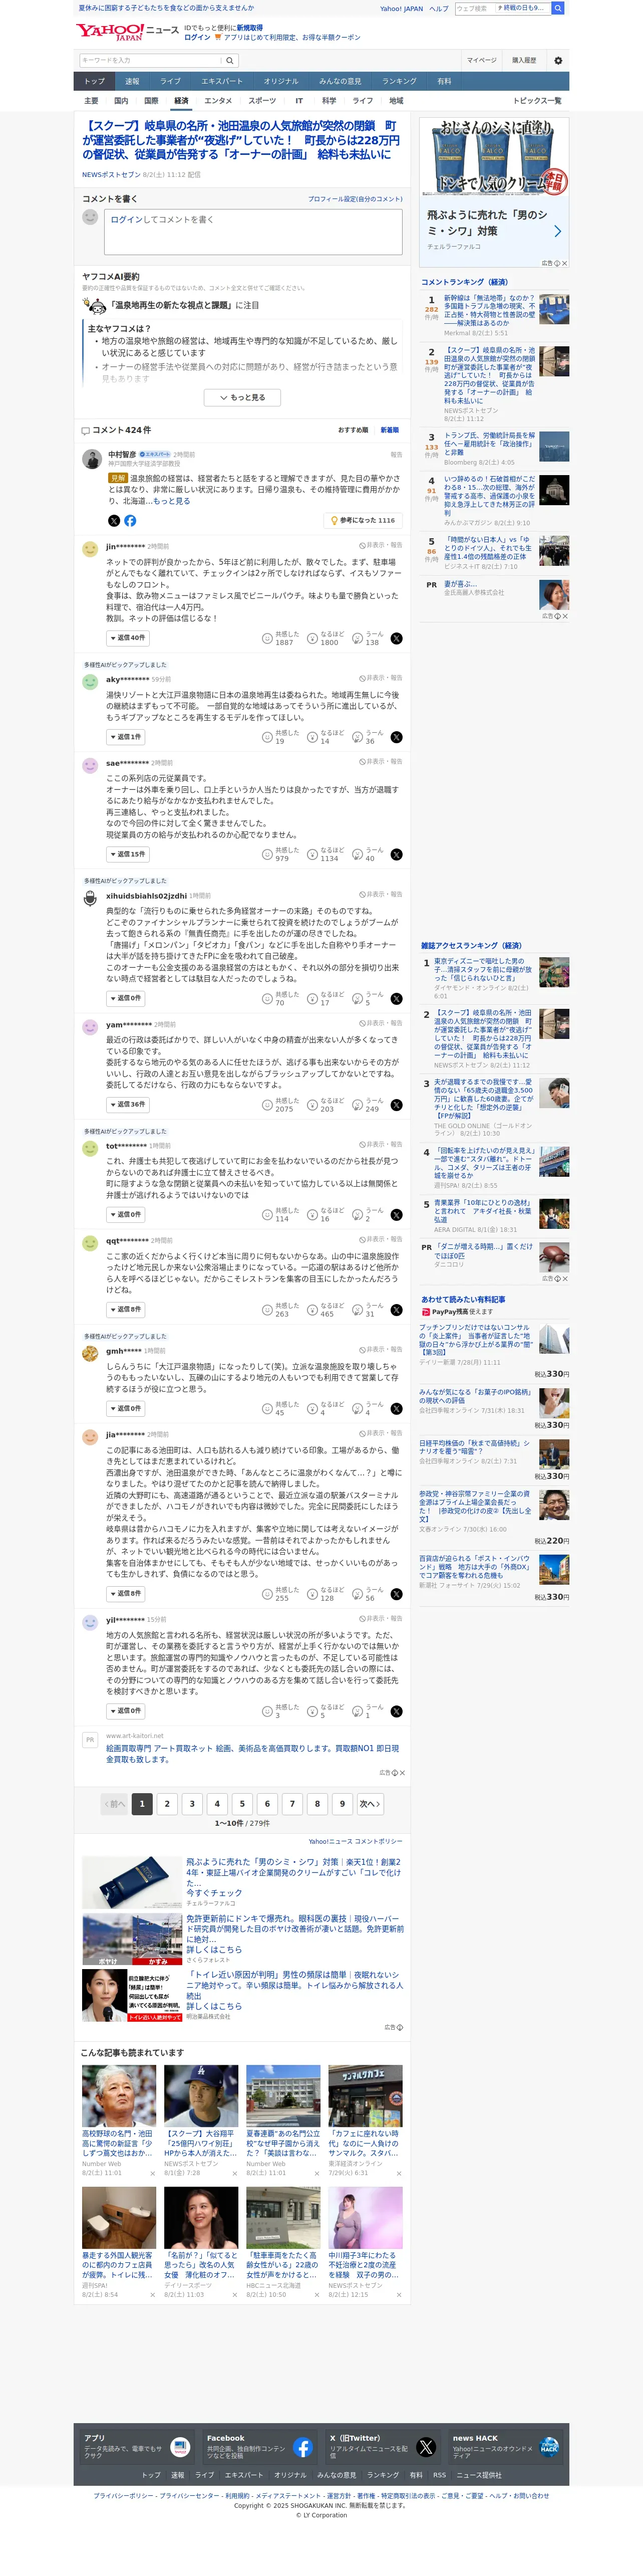643x2576 pixels.
Task: Click the Yahoo! JAPAN News logo
Action: pos(127,33)
